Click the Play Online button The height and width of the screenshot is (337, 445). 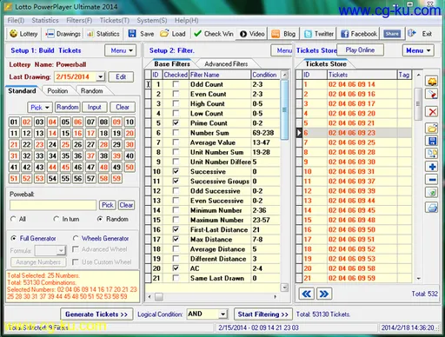(360, 50)
